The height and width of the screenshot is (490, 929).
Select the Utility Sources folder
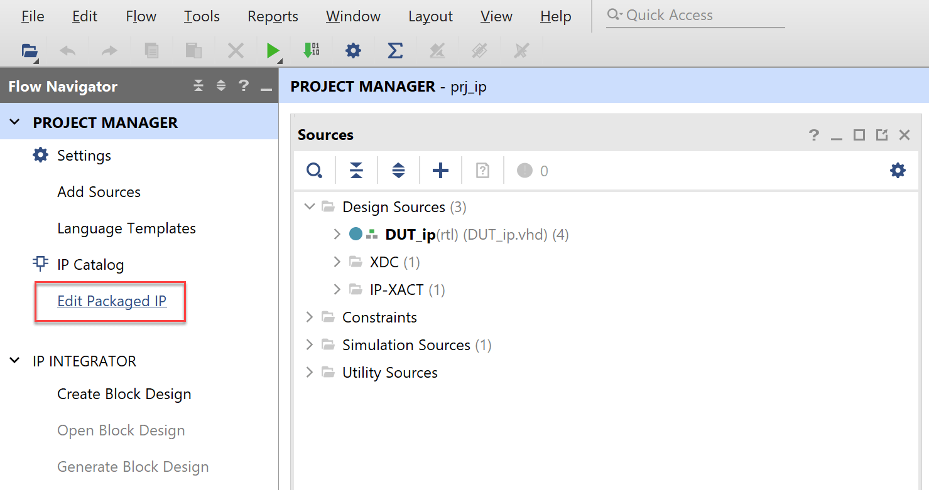click(389, 373)
